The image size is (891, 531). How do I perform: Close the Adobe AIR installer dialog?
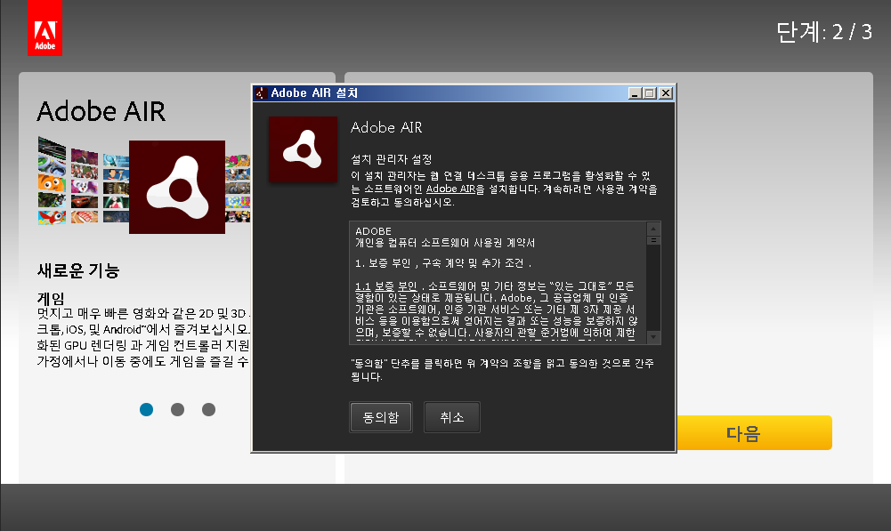click(x=666, y=93)
